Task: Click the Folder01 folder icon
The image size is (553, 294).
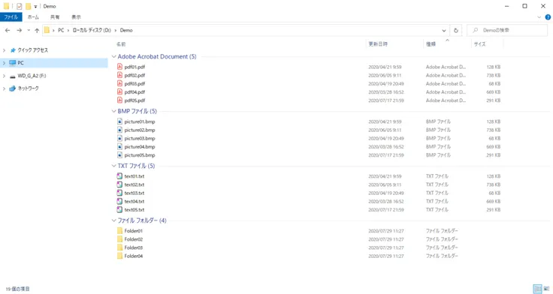Action: [119, 231]
